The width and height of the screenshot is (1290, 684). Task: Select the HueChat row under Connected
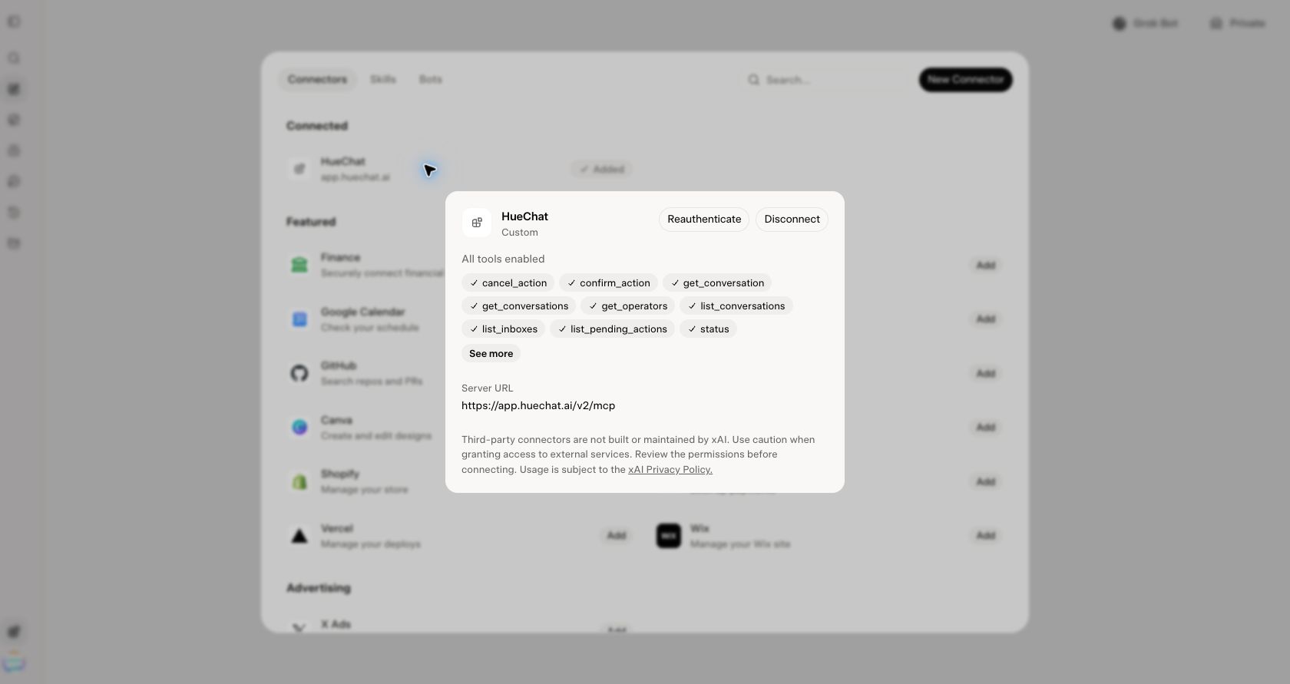point(459,170)
